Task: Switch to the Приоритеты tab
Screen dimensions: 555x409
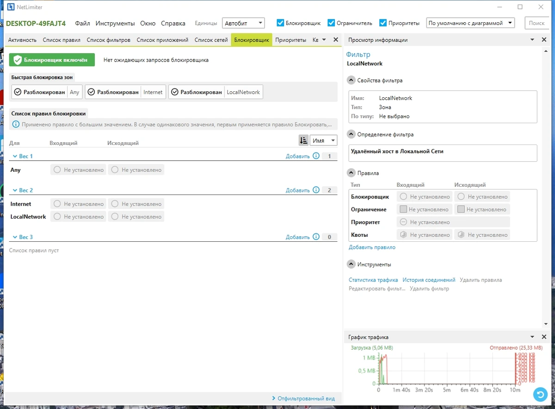Action: coord(290,40)
